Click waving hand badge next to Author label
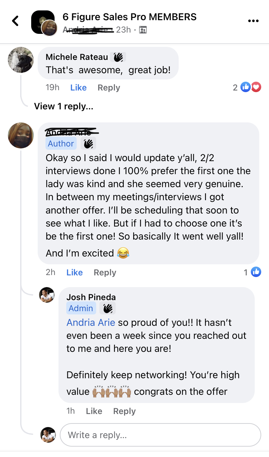 point(88,144)
